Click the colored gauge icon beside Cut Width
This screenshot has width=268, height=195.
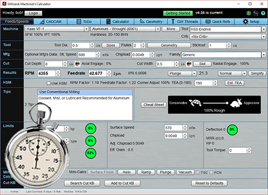(189, 64)
